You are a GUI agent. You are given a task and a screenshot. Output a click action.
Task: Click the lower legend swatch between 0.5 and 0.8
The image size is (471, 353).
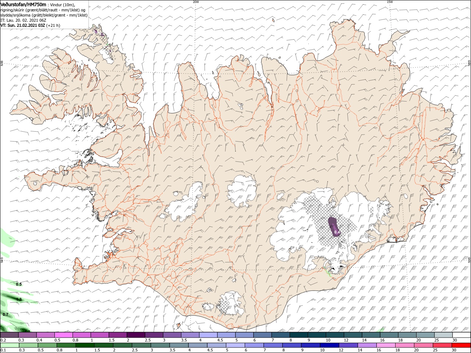(x=47, y=345)
